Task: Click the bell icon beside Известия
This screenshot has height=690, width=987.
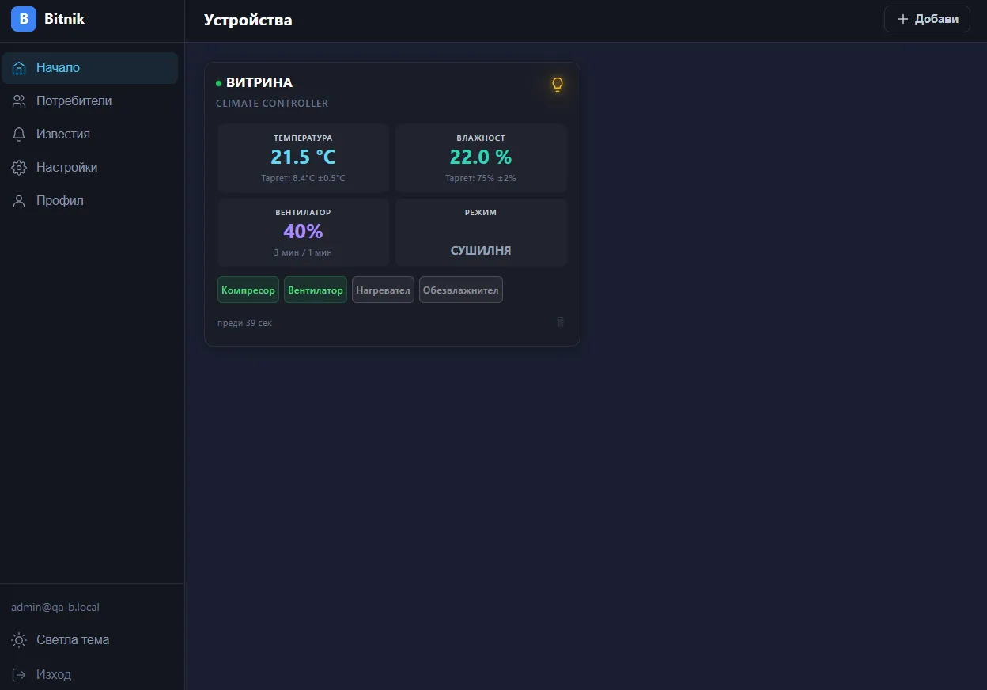Action: (20, 135)
